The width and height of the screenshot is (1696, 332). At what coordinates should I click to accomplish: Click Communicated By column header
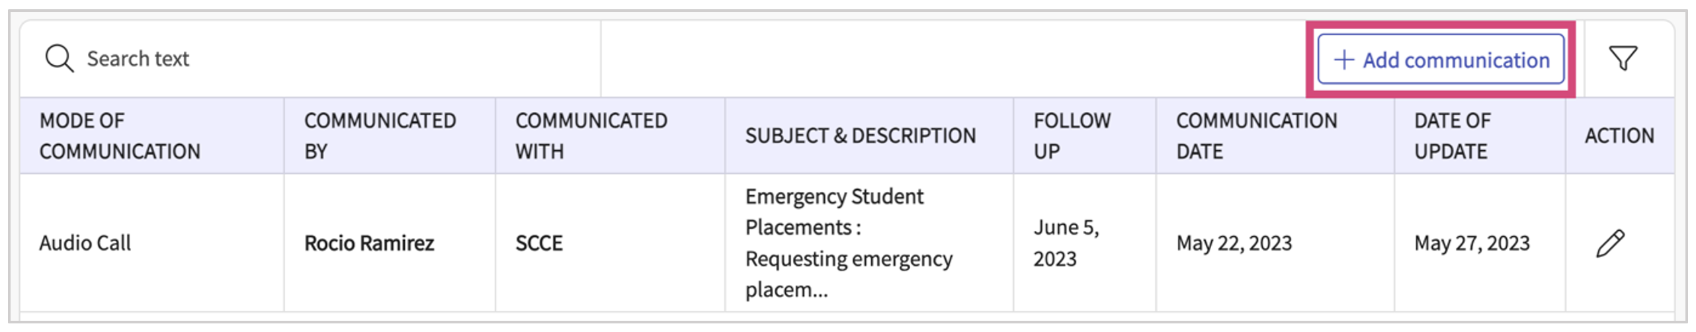[380, 136]
